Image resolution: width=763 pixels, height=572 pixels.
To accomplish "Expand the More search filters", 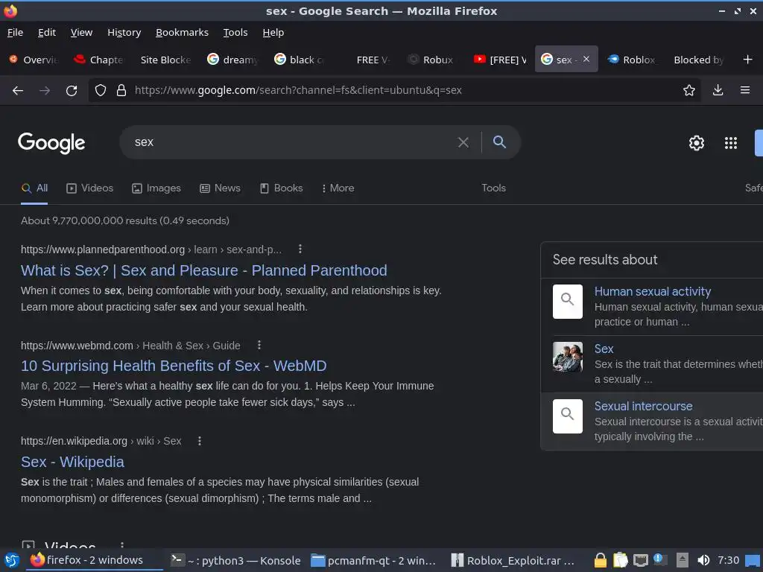I will pyautogui.click(x=338, y=188).
